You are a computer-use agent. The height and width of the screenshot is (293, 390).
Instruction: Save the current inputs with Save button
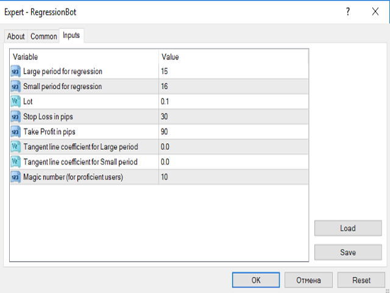click(x=348, y=252)
